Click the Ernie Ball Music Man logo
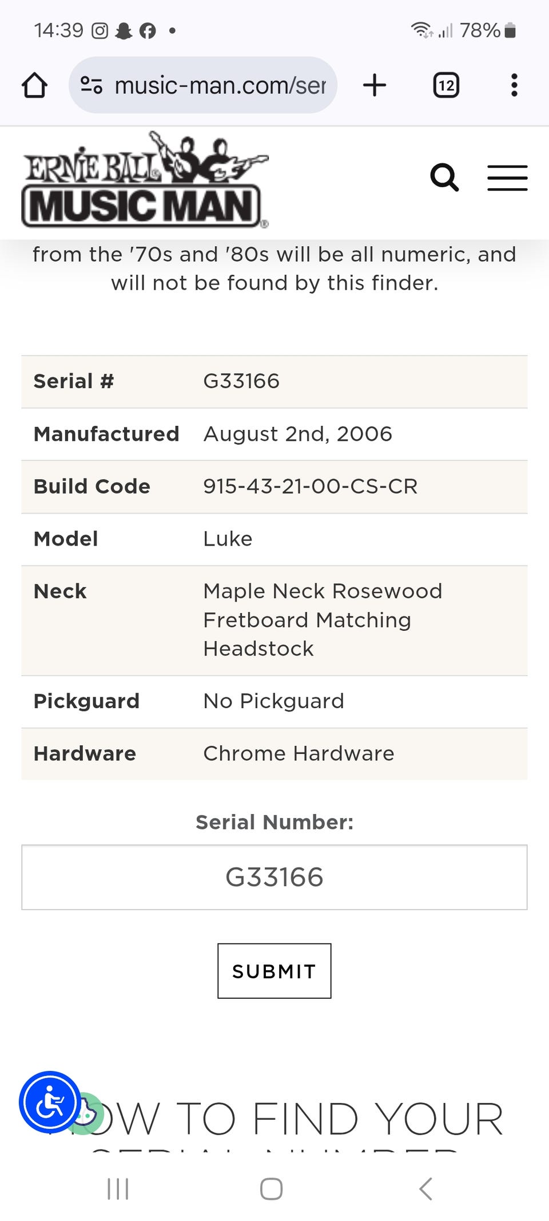The image size is (549, 1221). coord(144,181)
